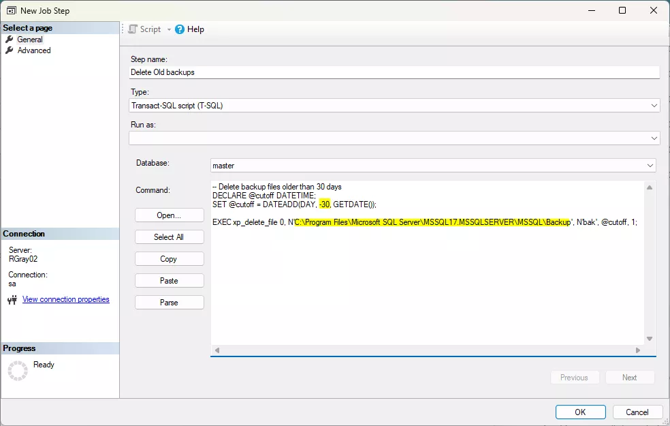Click the 'DECLARE @cutoff DATETIME;' line
This screenshot has height=426, width=670.
click(264, 196)
